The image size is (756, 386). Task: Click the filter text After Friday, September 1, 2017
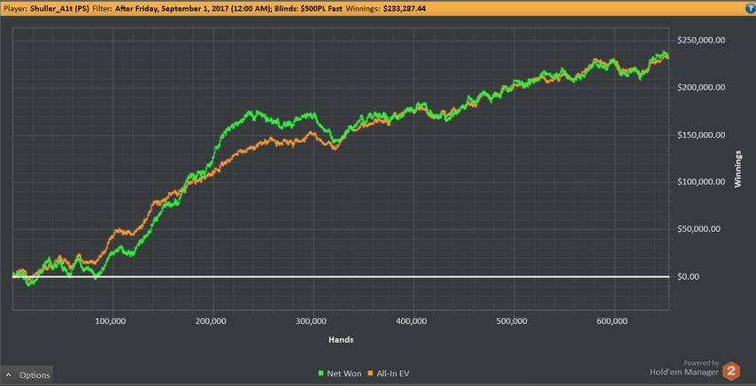[x=173, y=9]
